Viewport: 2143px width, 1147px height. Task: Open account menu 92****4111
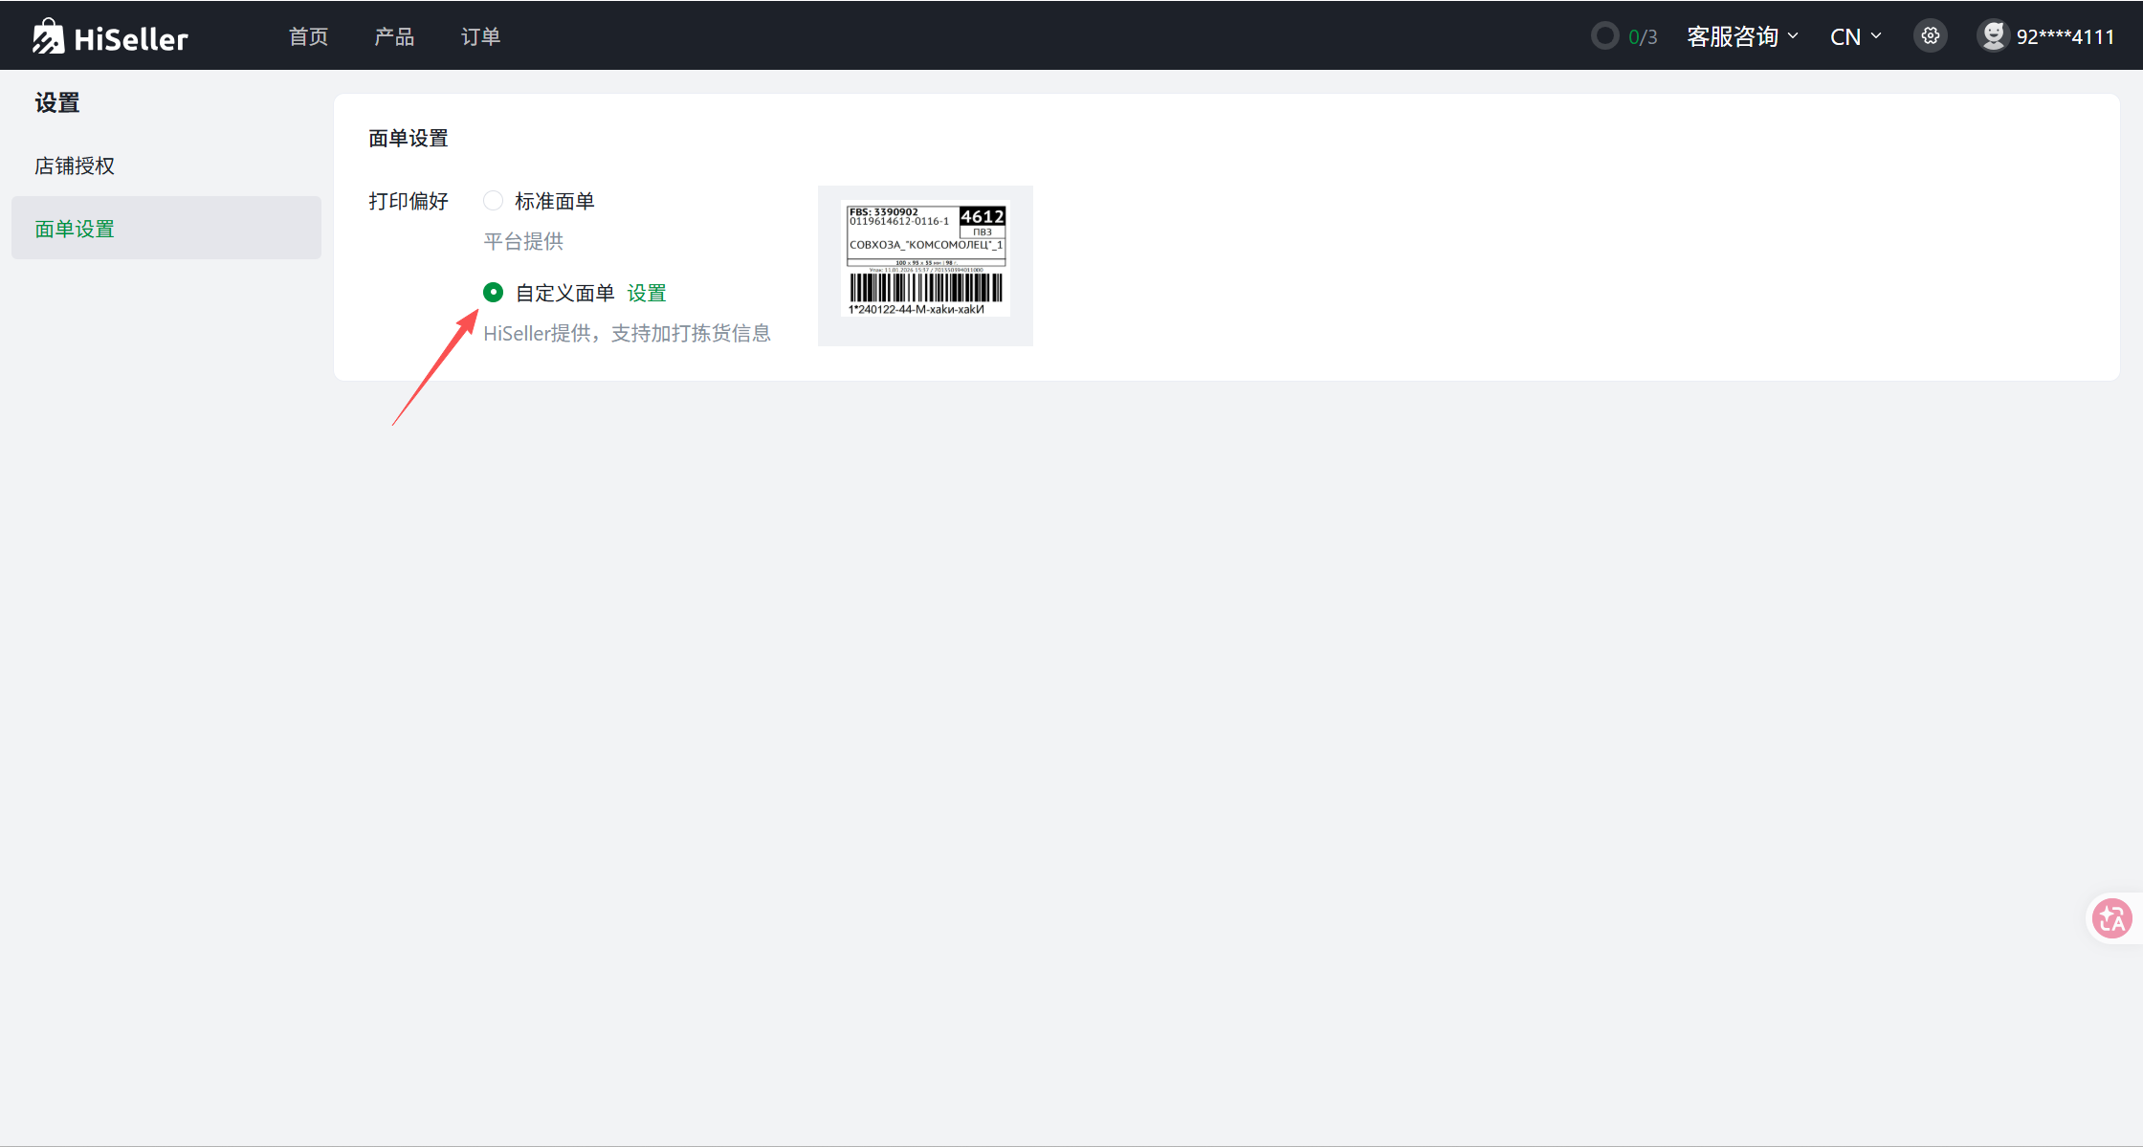[2065, 36]
